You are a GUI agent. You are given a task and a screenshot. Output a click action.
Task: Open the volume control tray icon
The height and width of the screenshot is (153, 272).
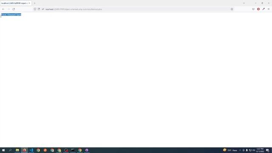[x=254, y=150]
